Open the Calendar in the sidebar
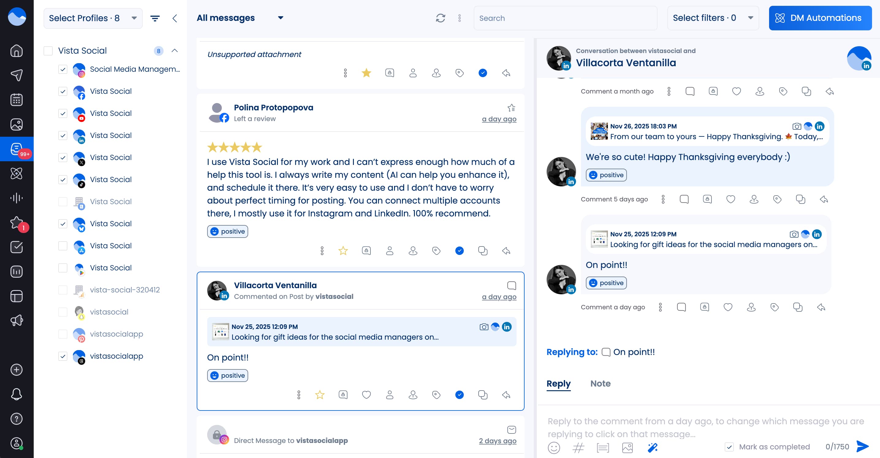880x458 pixels. tap(17, 99)
